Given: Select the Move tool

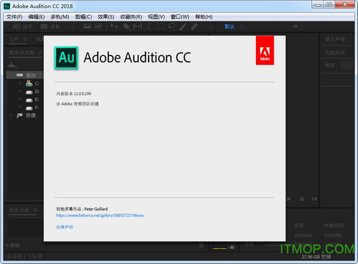Looking at the screenshot, I should 114,26.
